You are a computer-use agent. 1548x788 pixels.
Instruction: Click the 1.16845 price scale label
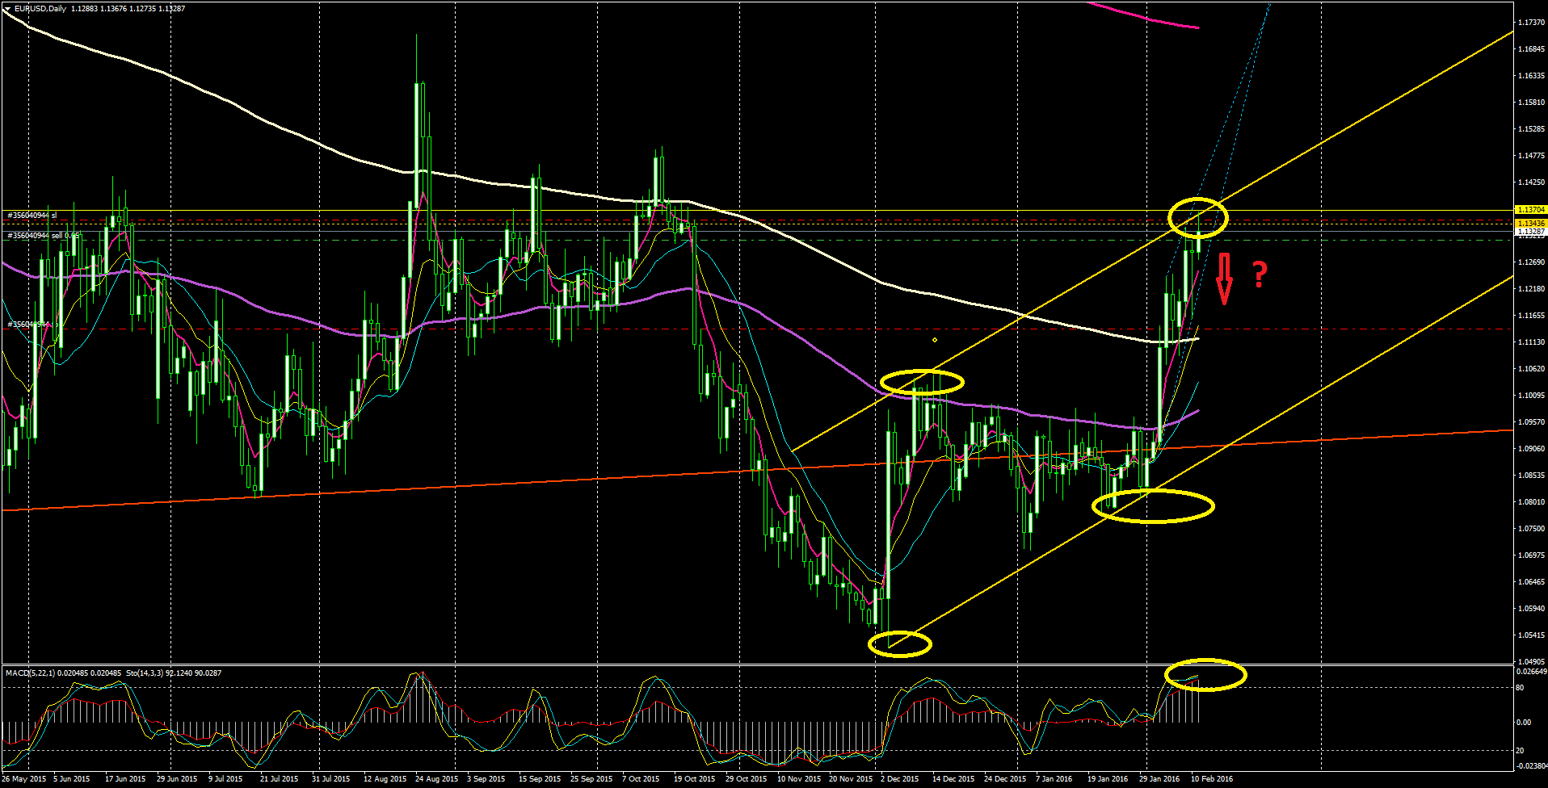[1532, 49]
